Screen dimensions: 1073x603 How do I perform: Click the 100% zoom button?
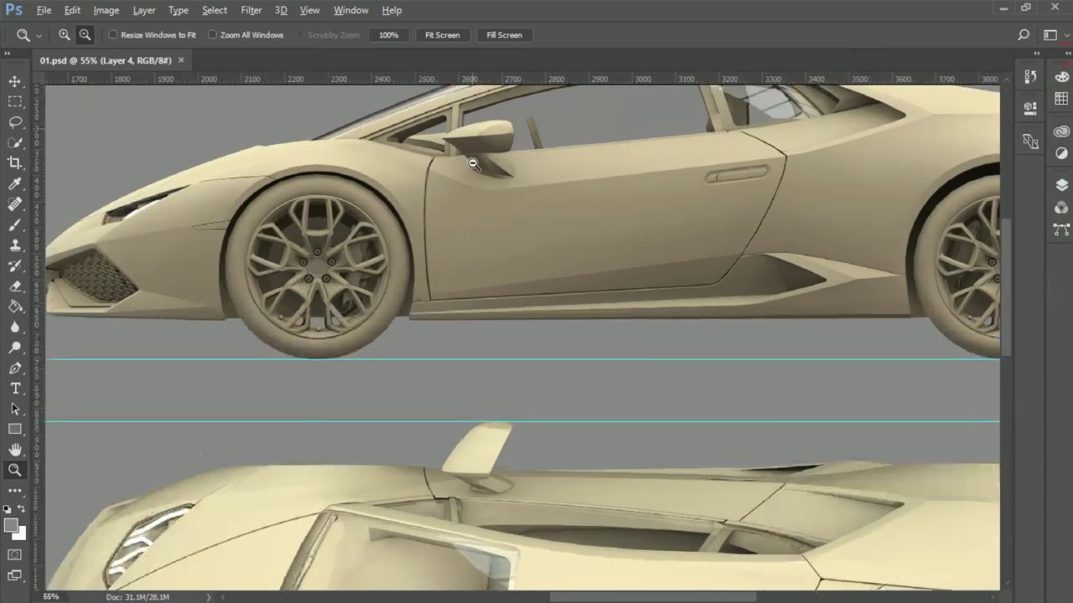[x=388, y=35]
